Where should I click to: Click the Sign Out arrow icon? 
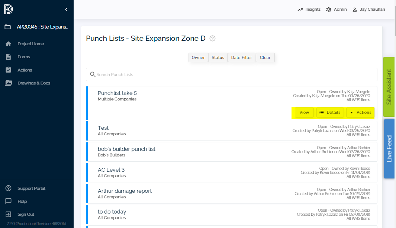8,214
